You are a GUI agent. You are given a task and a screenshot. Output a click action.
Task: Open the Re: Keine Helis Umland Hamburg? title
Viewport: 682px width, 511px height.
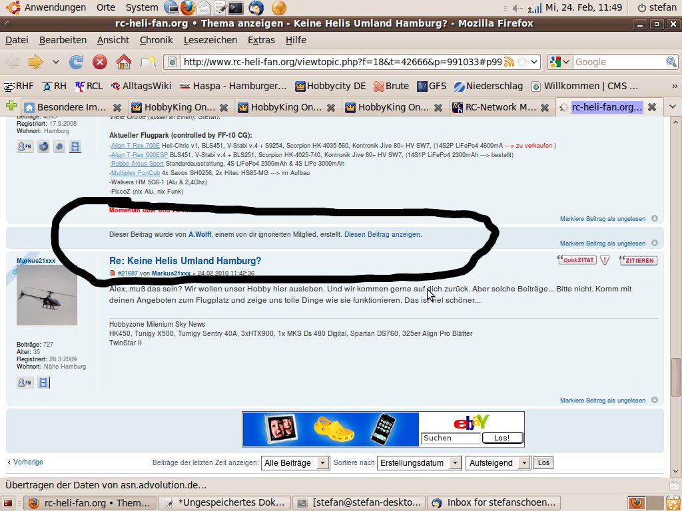click(185, 261)
